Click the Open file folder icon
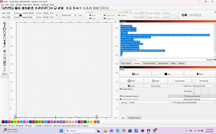This screenshot has width=216, height=134. [x=6, y=8]
